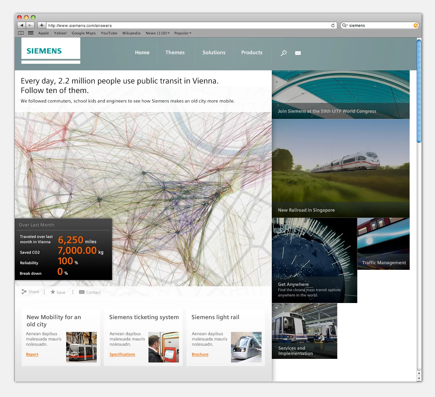Viewport: 435px width, 397px height.
Task: Open the Traffic Management tile
Action: tap(383, 244)
